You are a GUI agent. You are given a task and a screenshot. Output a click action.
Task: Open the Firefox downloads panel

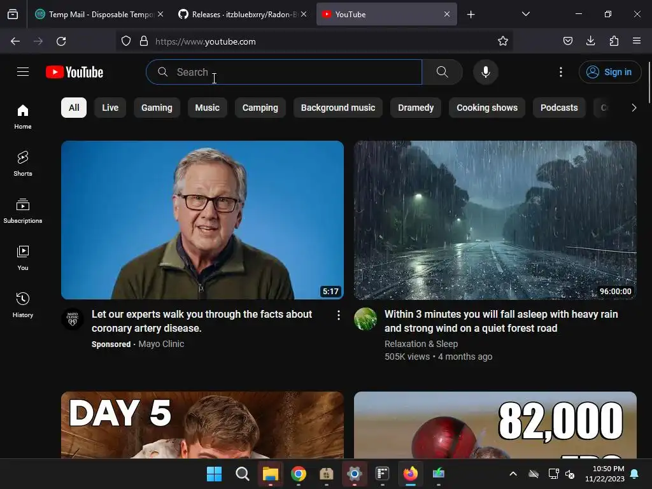click(x=590, y=41)
